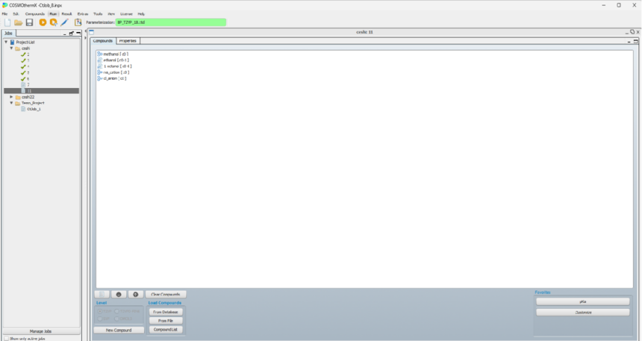Click the orange Run job icon
The width and height of the screenshot is (642, 341).
tap(43, 22)
